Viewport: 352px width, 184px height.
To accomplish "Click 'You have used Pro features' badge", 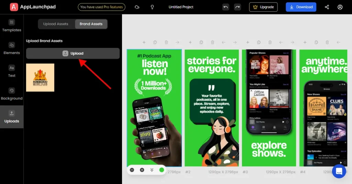I will (x=101, y=7).
